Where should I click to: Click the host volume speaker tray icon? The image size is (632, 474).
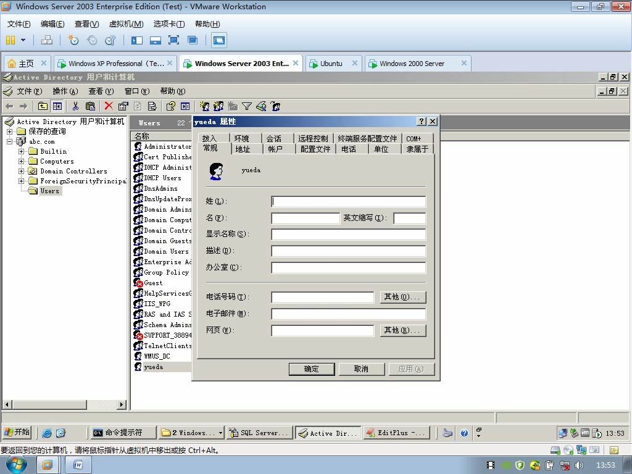[x=579, y=465]
